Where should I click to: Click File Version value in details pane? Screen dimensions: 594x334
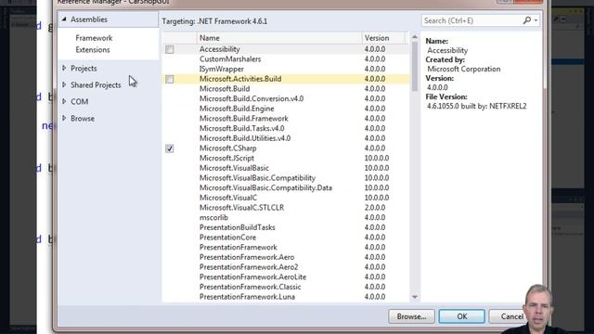pyautogui.click(x=476, y=106)
